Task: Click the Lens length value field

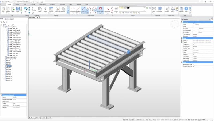Action: 202,46
